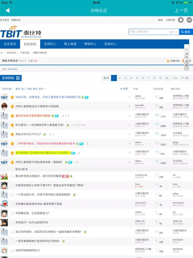This screenshot has width=193, height=258.
Task: Open thread 开咪儿童智能定位手表使用介绍视频
Action: [x=37, y=106]
